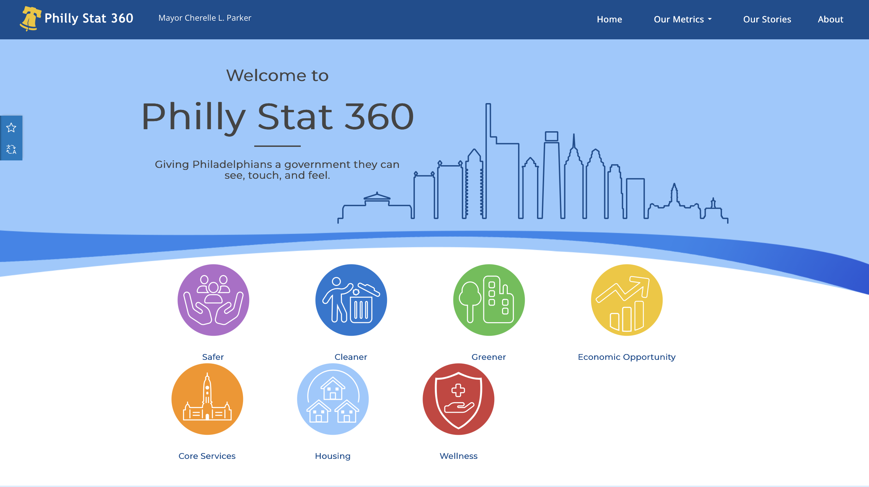Click the star favorites icon in side panel
This screenshot has height=487, width=869.
[11, 128]
